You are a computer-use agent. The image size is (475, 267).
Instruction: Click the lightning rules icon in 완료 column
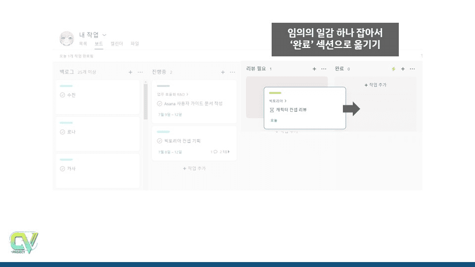[x=393, y=69]
